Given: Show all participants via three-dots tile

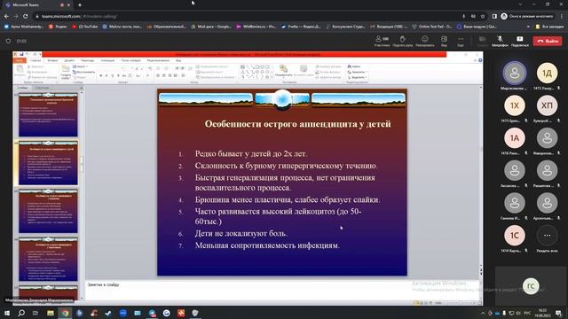Looking at the screenshot, I should pyautogui.click(x=547, y=236).
